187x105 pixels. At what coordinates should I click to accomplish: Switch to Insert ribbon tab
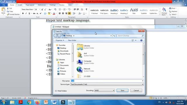(20, 5)
